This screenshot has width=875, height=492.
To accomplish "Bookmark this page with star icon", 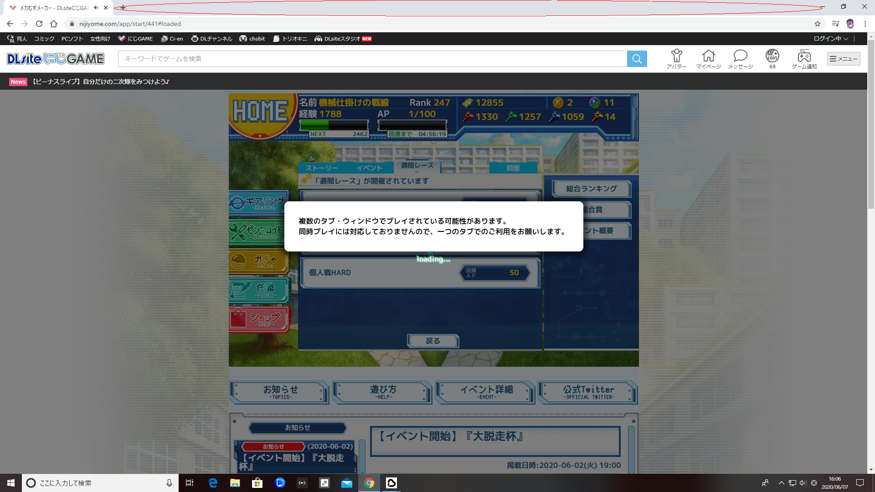I will pos(818,24).
